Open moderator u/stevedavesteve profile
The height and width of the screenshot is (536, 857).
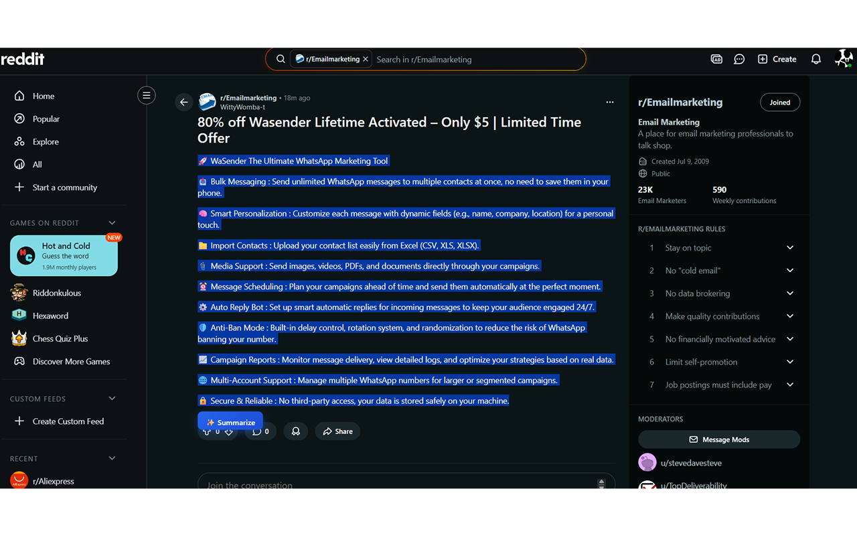(691, 463)
